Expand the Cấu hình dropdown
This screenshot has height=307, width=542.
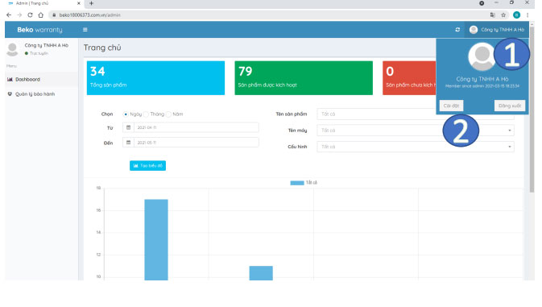[x=415, y=147]
